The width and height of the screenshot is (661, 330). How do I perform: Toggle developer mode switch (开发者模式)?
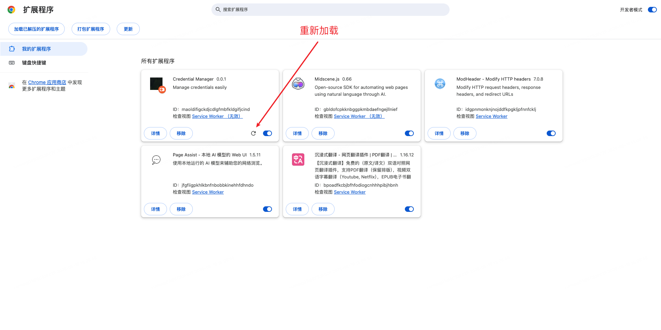652,10
